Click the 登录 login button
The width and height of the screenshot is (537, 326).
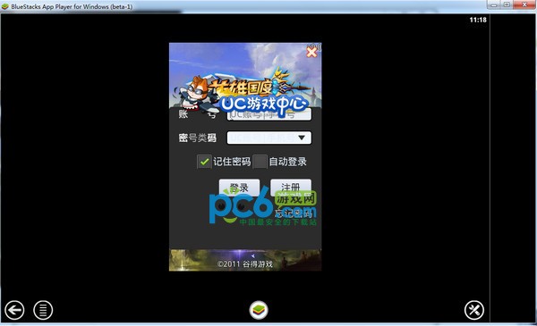[239, 187]
